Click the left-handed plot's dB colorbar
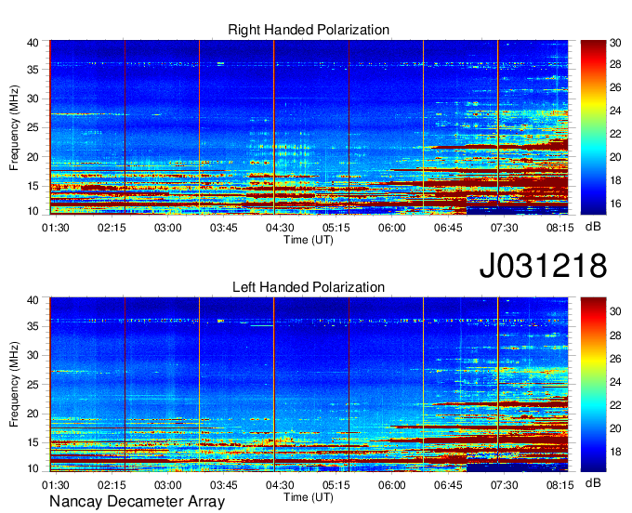The width and height of the screenshot is (632, 513). 593,385
